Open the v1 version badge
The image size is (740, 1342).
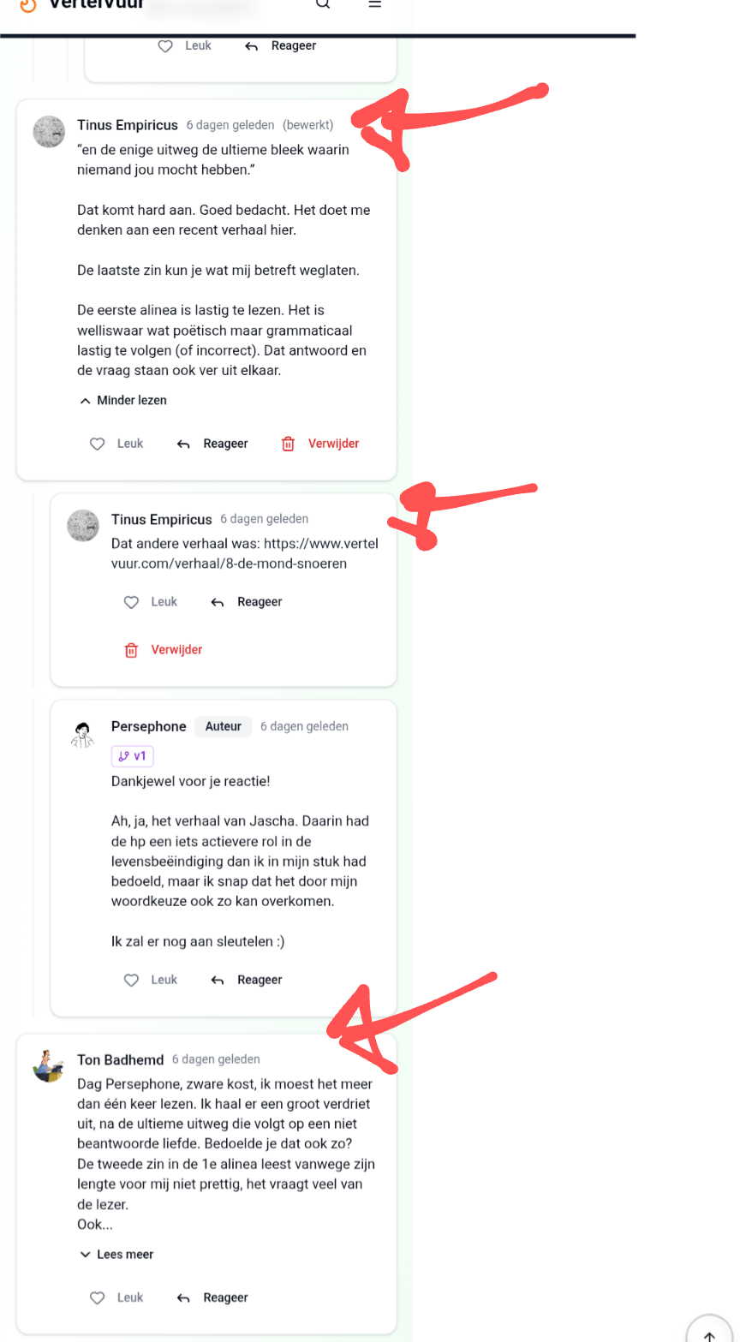click(x=133, y=756)
